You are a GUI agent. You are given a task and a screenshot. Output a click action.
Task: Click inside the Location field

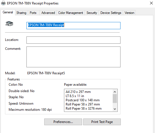point(73,40)
